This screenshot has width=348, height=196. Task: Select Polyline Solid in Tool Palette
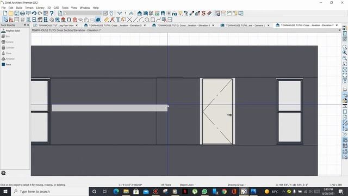pos(11,30)
